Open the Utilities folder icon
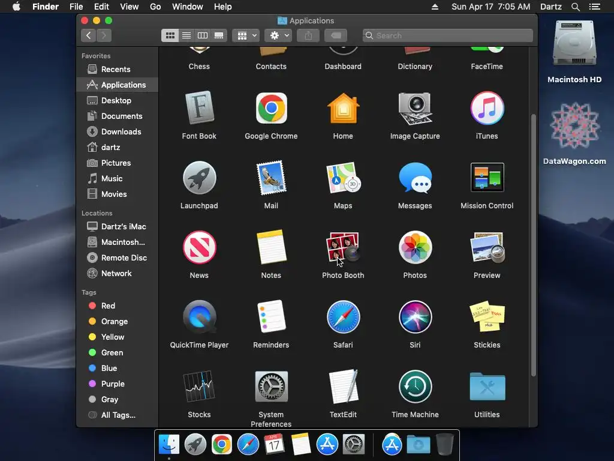Screen dimensions: 614x461 coord(487,387)
